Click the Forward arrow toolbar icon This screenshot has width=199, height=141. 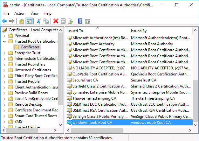click(12, 21)
